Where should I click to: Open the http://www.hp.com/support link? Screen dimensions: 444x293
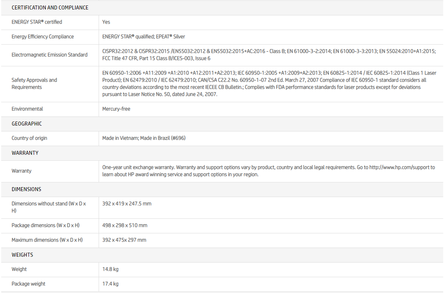(402, 167)
